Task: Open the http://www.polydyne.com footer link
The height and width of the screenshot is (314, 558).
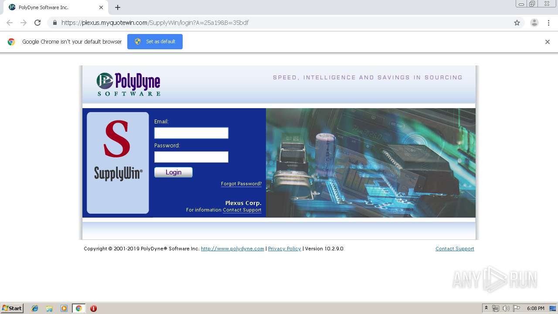Action: click(x=232, y=249)
